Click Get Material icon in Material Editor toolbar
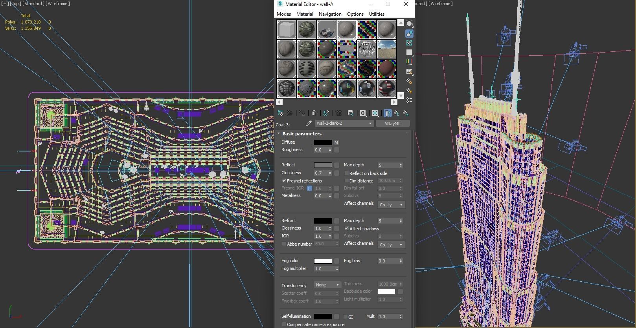Viewport: 636px width, 328px height. (x=281, y=113)
